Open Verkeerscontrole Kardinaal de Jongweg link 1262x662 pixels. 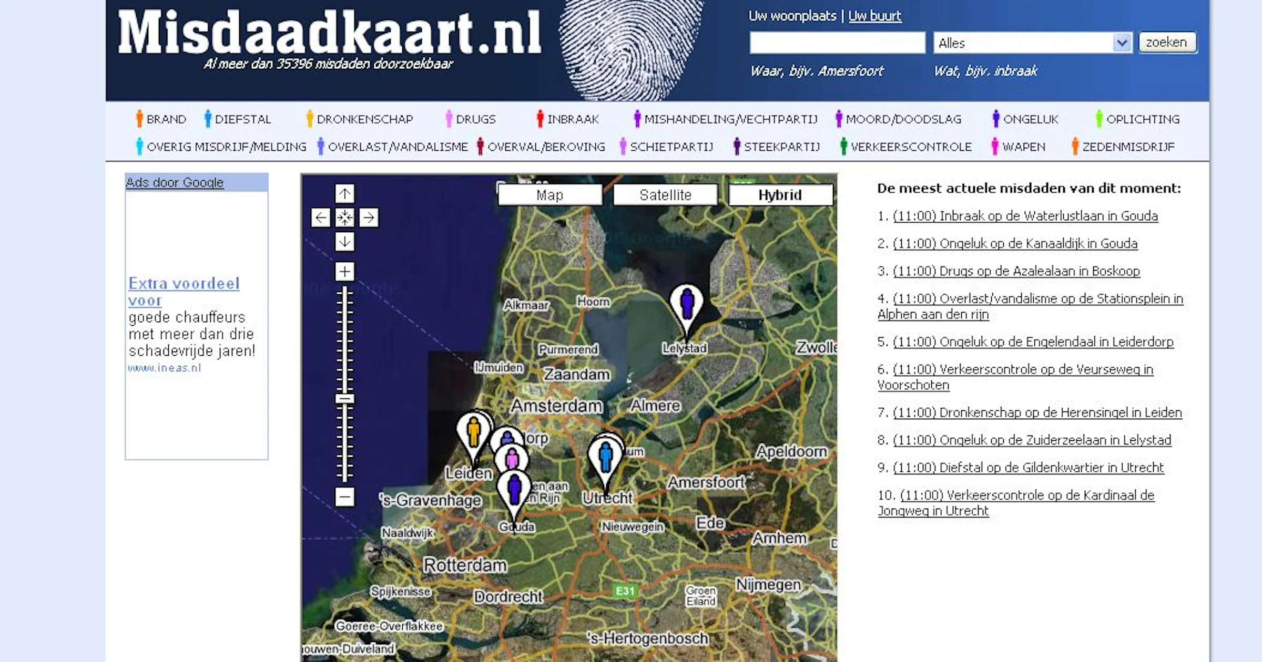pyautogui.click(x=1016, y=503)
